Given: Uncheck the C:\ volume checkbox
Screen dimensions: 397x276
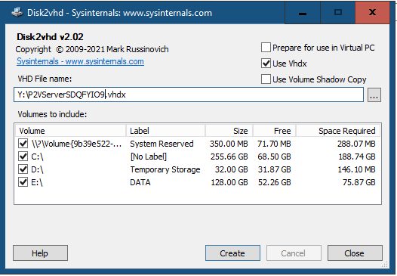Looking at the screenshot, I should coord(23,157).
